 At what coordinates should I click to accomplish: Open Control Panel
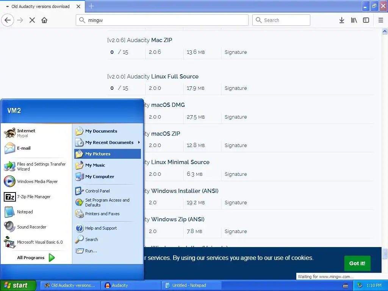click(108, 191)
